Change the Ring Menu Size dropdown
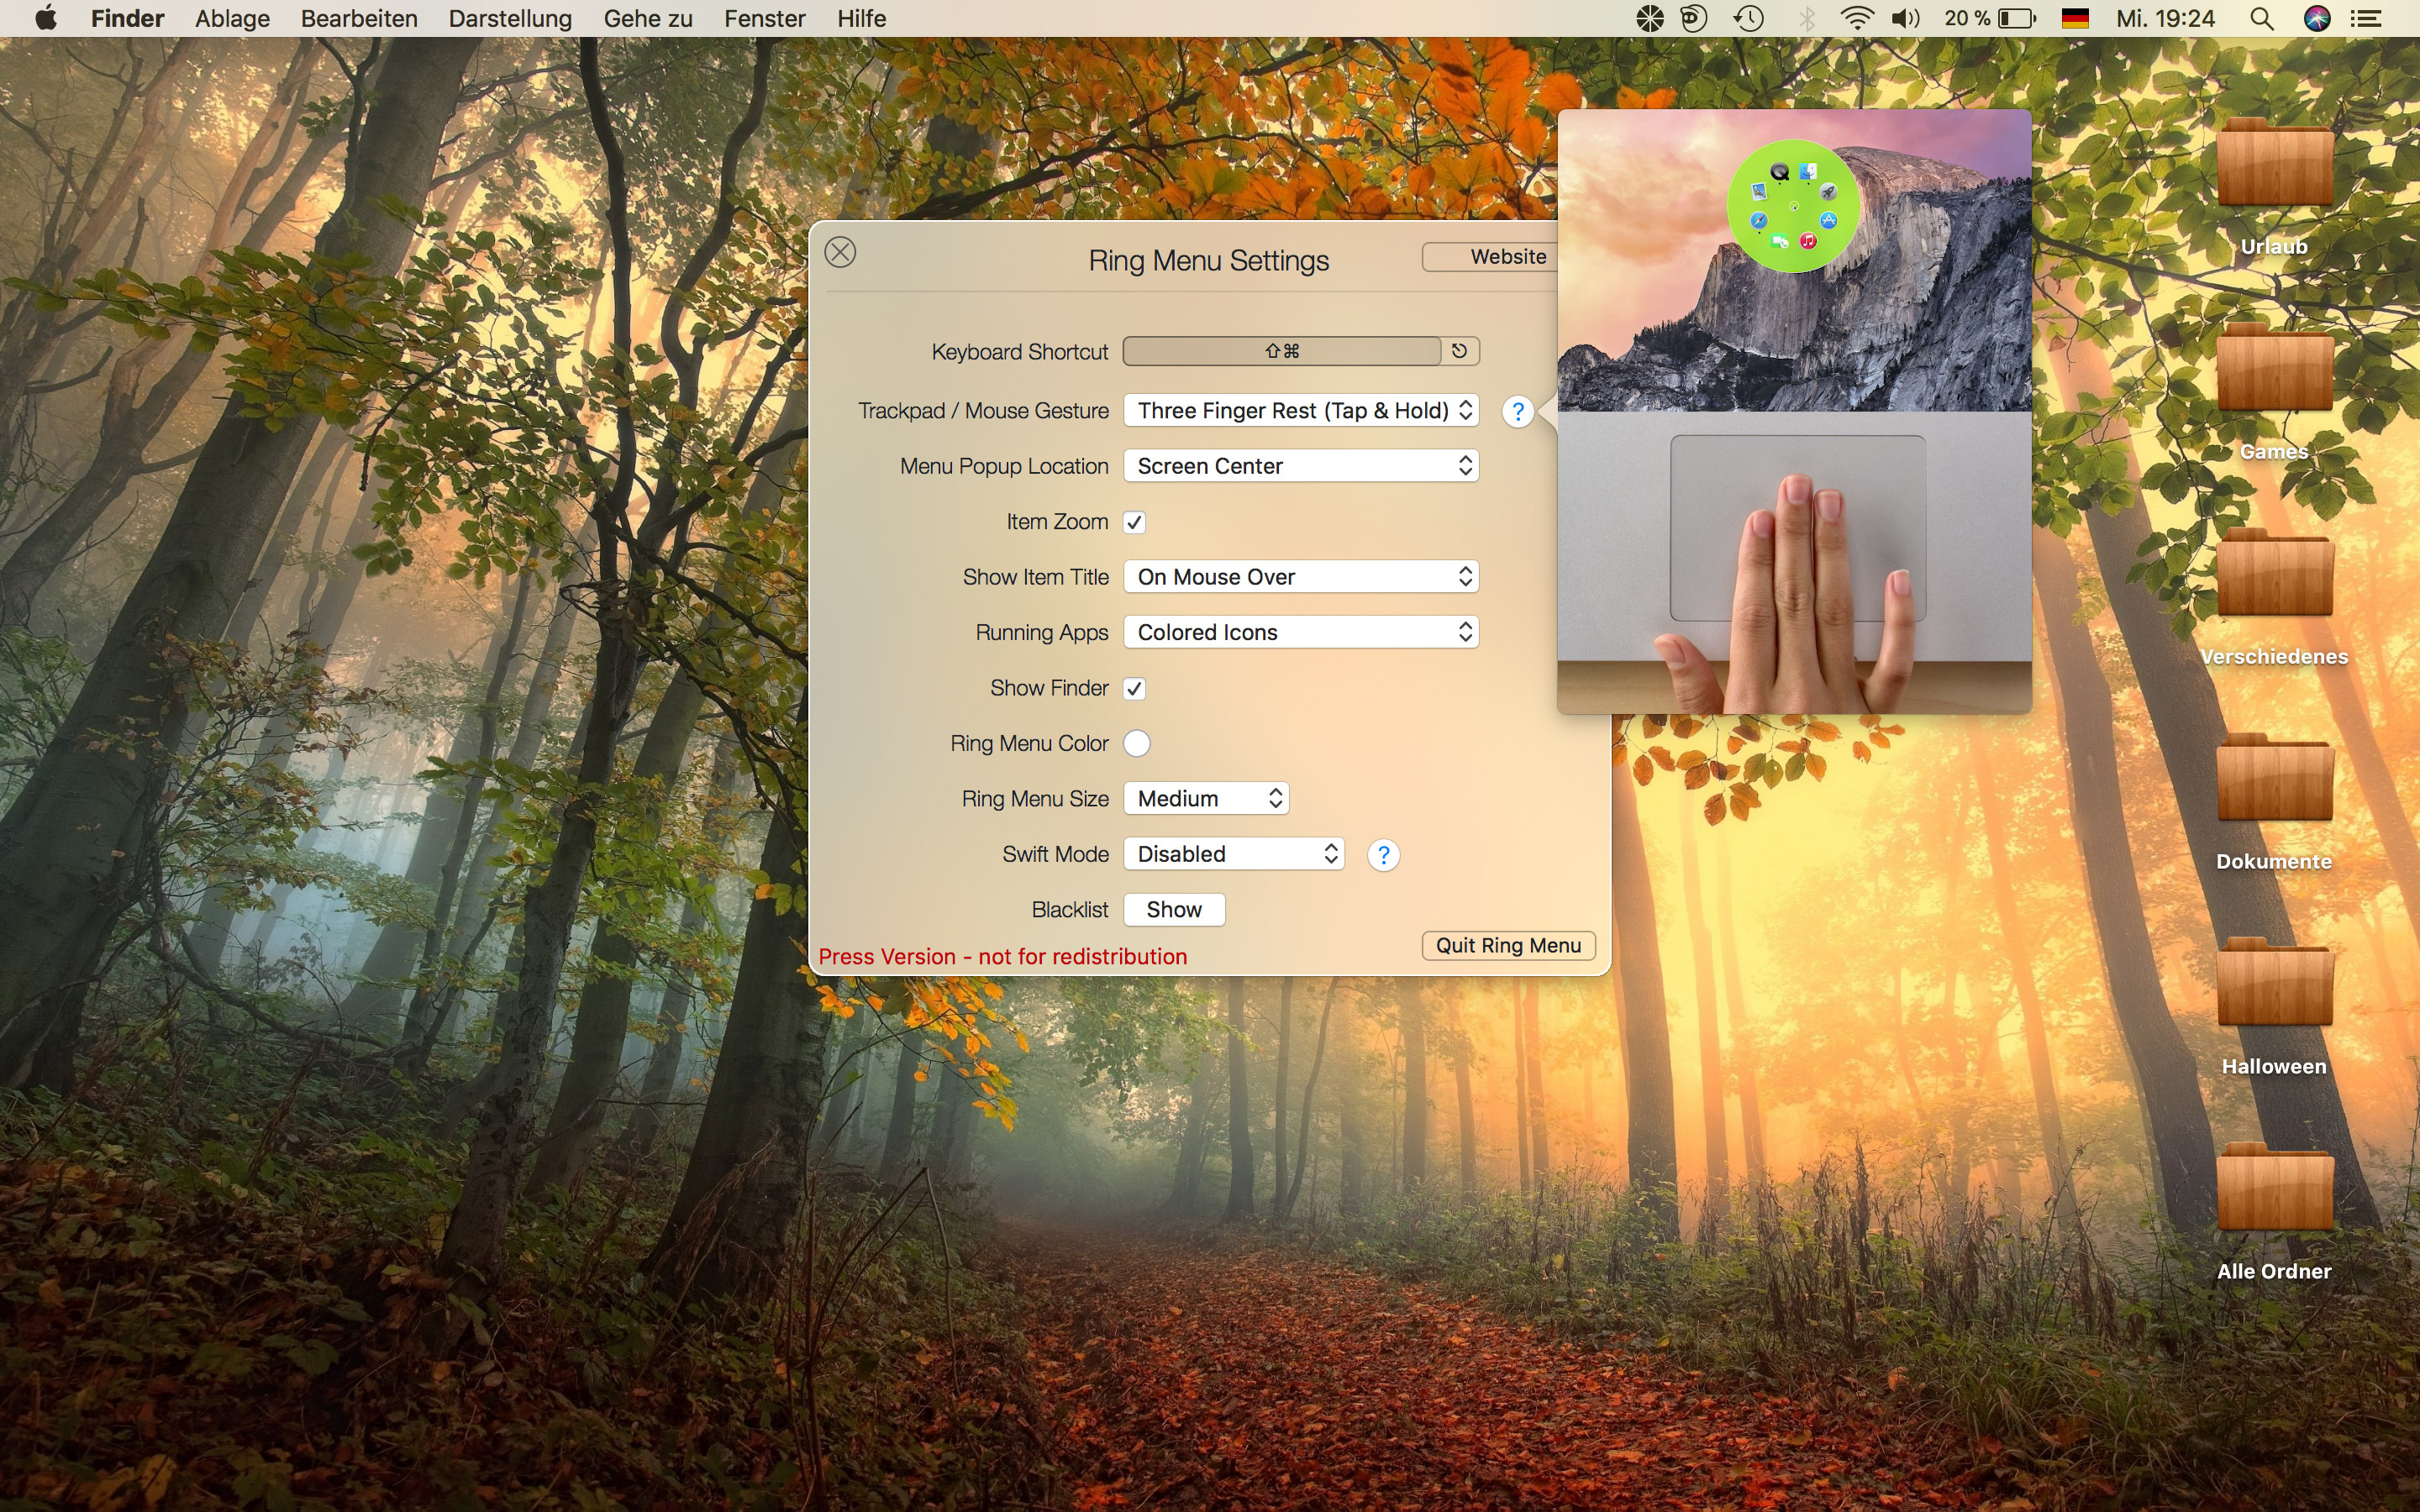The width and height of the screenshot is (2420, 1512). coord(1206,798)
